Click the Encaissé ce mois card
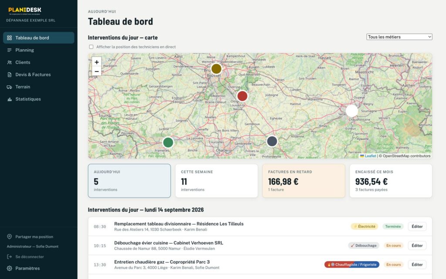Viewport: 446px width, 279px height. [x=391, y=181]
